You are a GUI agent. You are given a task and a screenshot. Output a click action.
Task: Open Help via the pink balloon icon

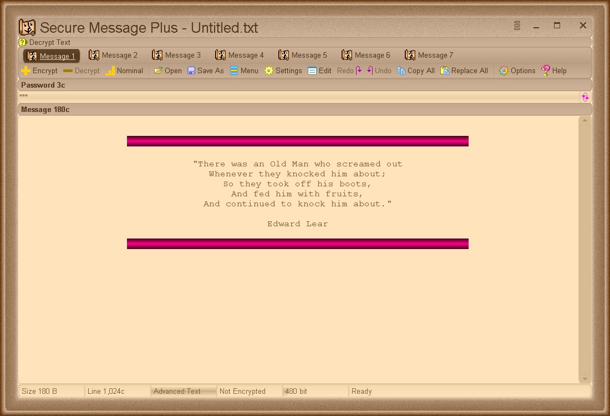546,70
